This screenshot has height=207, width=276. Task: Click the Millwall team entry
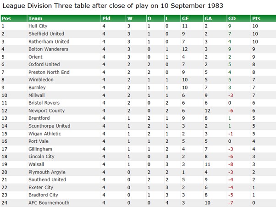pos(36,95)
